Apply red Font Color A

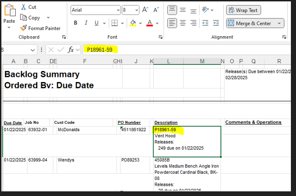(x=150, y=23)
